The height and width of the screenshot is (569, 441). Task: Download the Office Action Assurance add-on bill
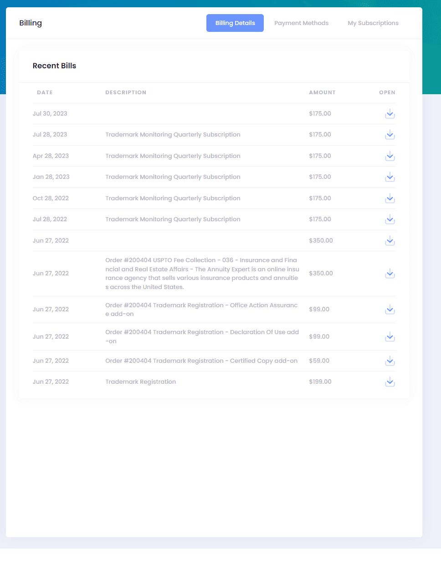tap(390, 310)
